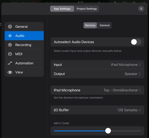The width and height of the screenshot is (149, 138).
Task: Click the waveform icon beside Audio
Action: tap(10, 36)
